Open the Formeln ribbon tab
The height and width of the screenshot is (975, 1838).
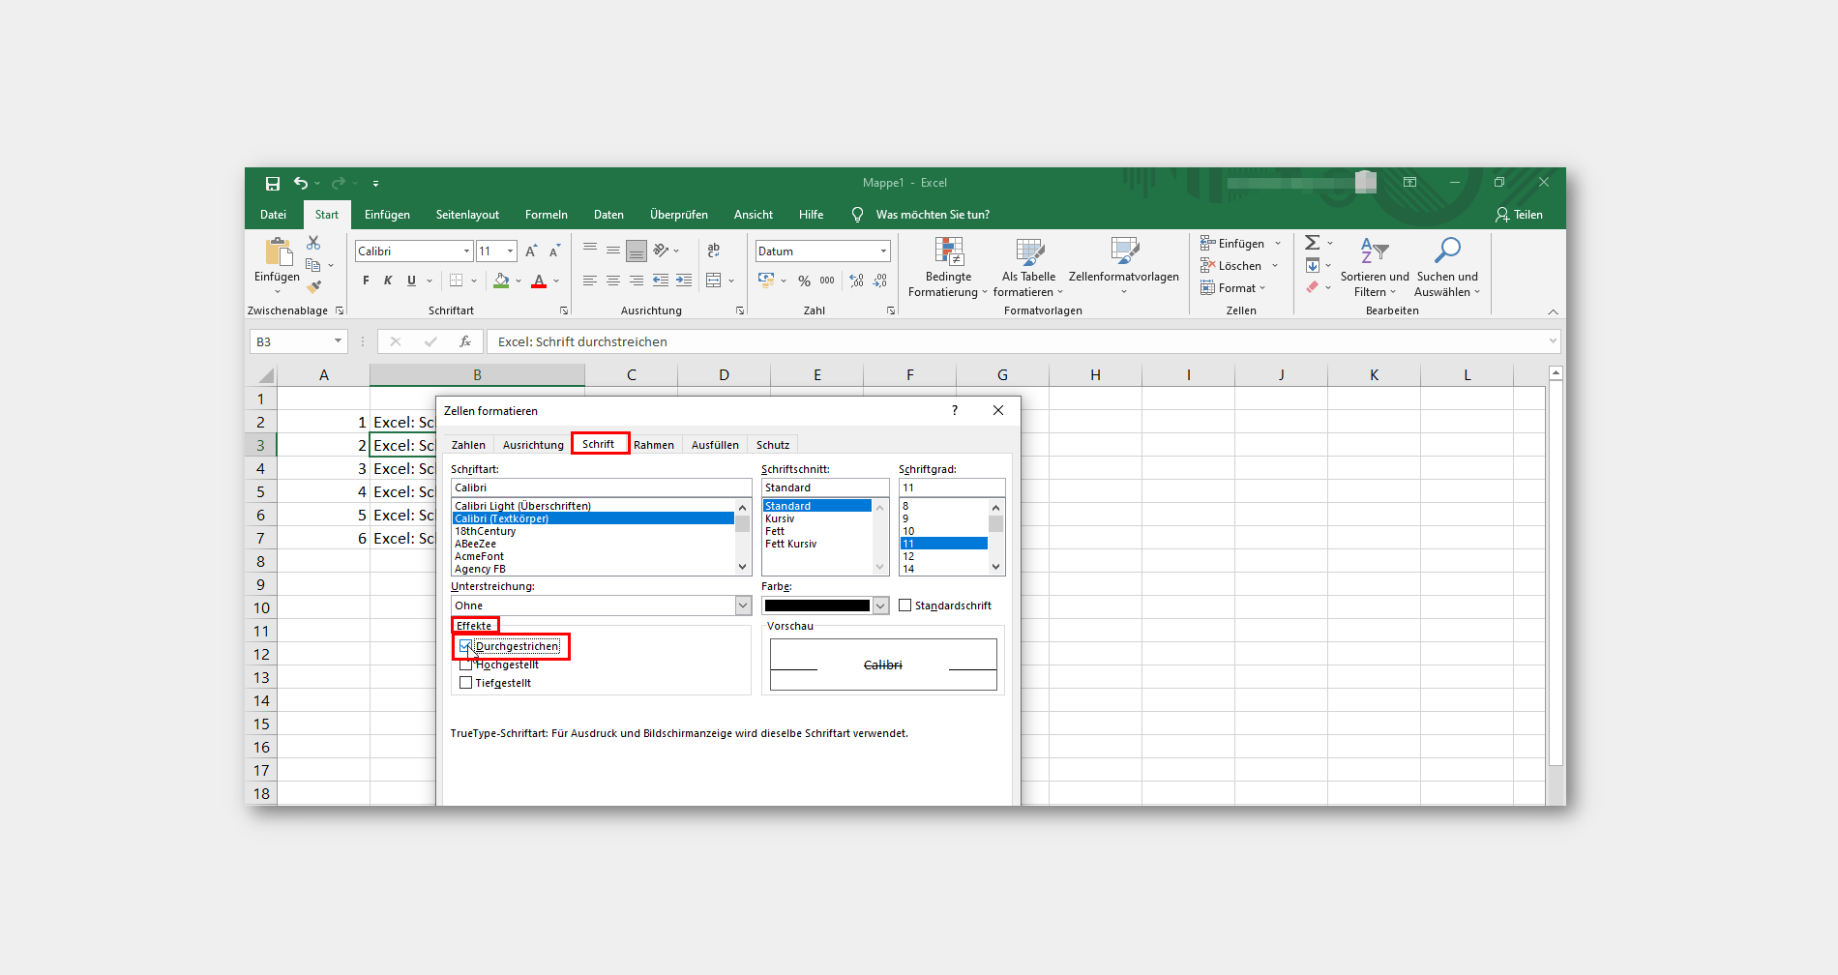point(547,215)
